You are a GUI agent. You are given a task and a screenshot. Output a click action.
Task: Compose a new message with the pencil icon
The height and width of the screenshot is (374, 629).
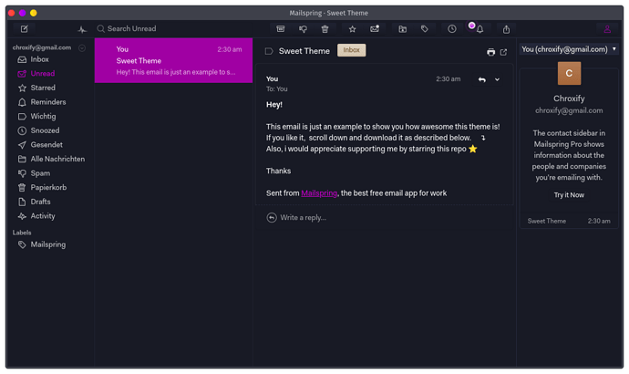25,29
